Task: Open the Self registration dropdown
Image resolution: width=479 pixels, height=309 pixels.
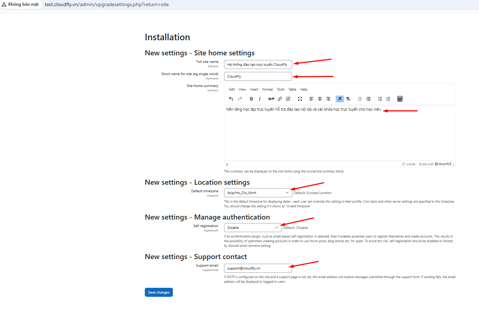Action: tap(253, 228)
